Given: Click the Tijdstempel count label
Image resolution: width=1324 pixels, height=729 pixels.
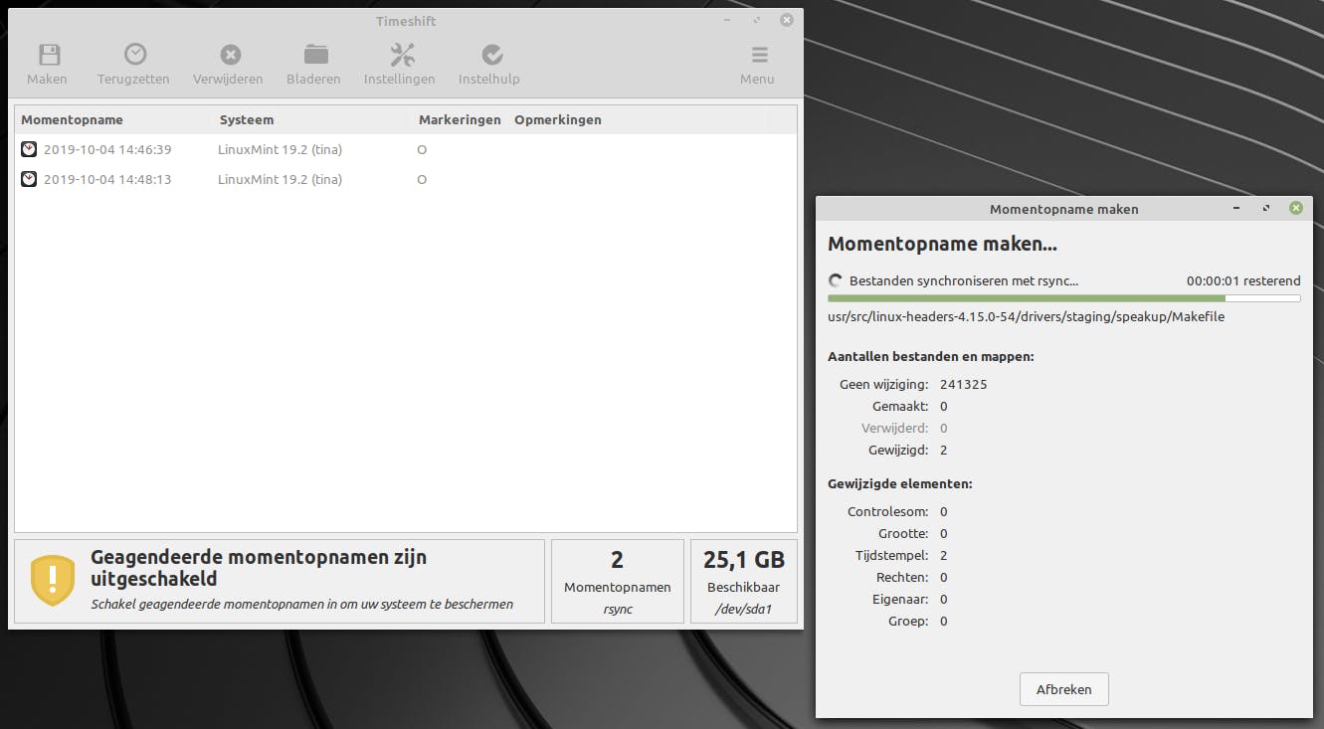Looking at the screenshot, I should tap(891, 555).
